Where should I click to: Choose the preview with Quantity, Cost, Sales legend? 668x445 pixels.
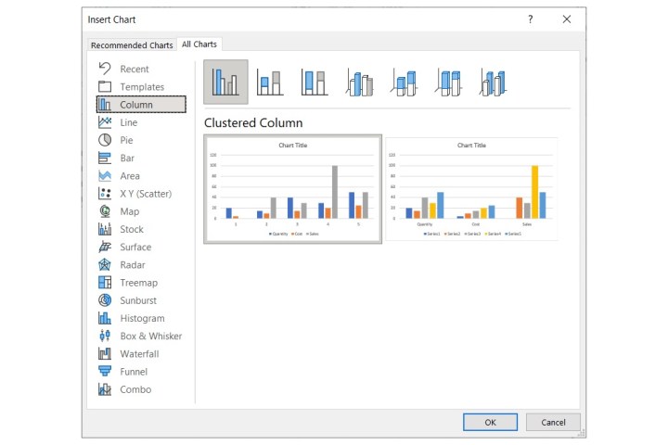click(292, 189)
